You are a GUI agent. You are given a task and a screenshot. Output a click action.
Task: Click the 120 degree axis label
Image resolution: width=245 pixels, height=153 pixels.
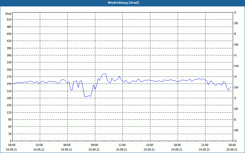coord(9,112)
